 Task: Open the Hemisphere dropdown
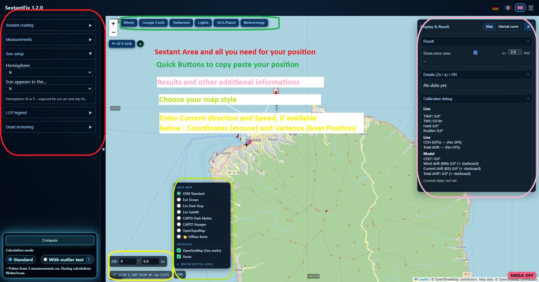[49, 72]
